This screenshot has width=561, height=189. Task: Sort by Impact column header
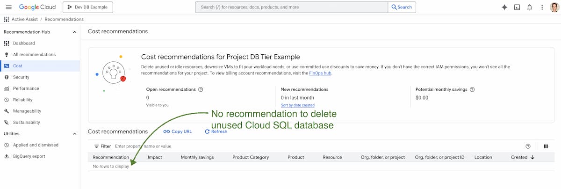pyautogui.click(x=155, y=157)
